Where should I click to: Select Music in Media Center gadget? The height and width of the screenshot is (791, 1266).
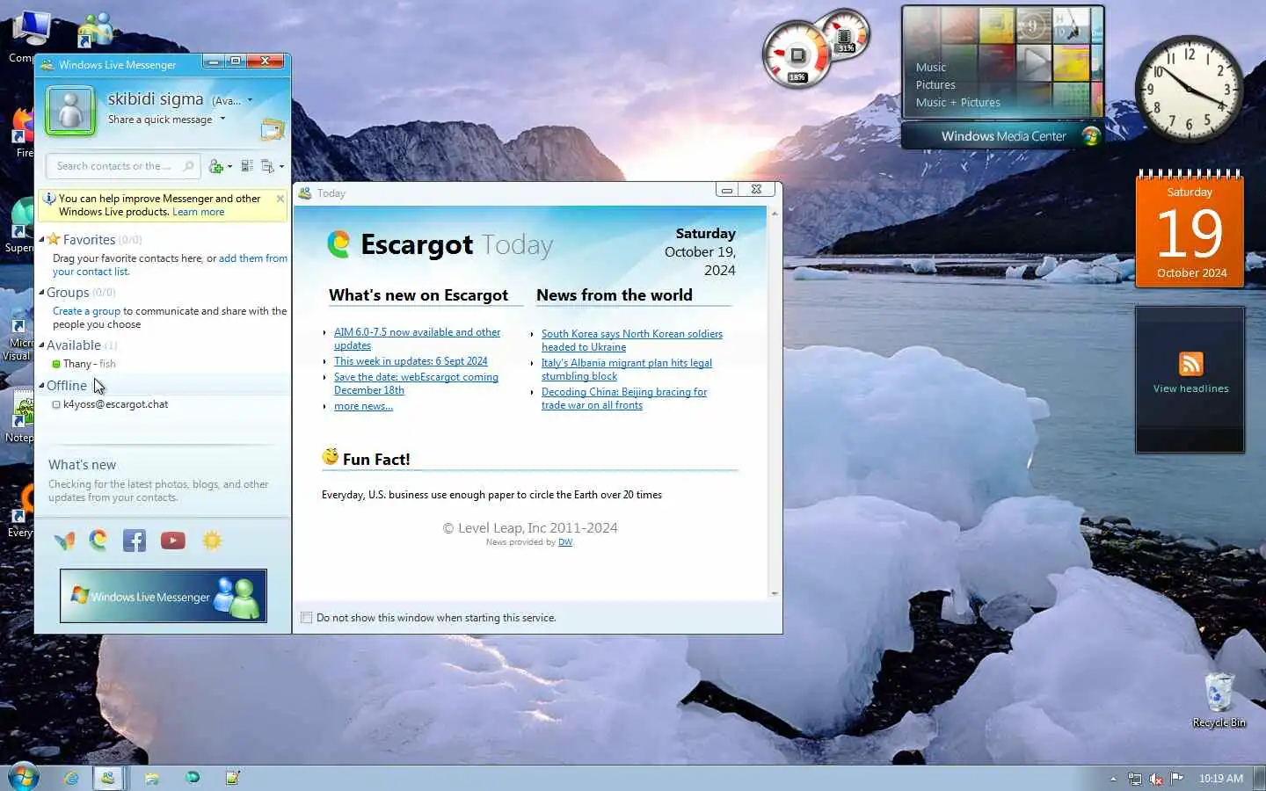(x=930, y=68)
